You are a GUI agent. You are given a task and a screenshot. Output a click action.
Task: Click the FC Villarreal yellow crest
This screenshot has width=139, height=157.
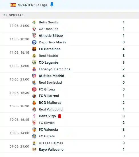click(x=34, y=96)
